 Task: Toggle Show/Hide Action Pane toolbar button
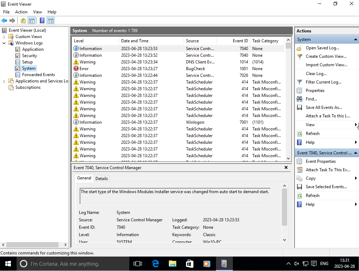pyautogui.click(x=50, y=21)
